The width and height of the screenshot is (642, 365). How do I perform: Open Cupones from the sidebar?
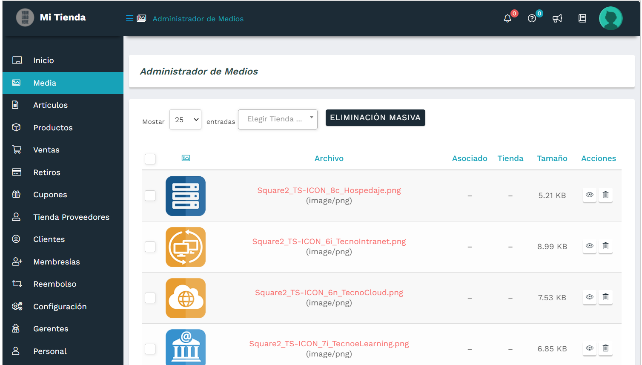[50, 194]
